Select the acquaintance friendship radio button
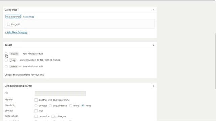Screen dimensions: 216x121 50,106
